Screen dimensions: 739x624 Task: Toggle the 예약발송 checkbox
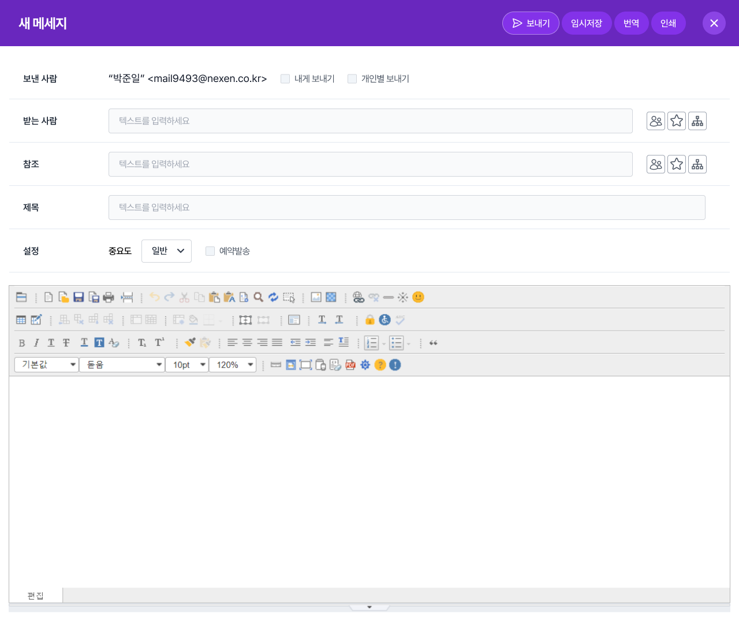coord(210,251)
